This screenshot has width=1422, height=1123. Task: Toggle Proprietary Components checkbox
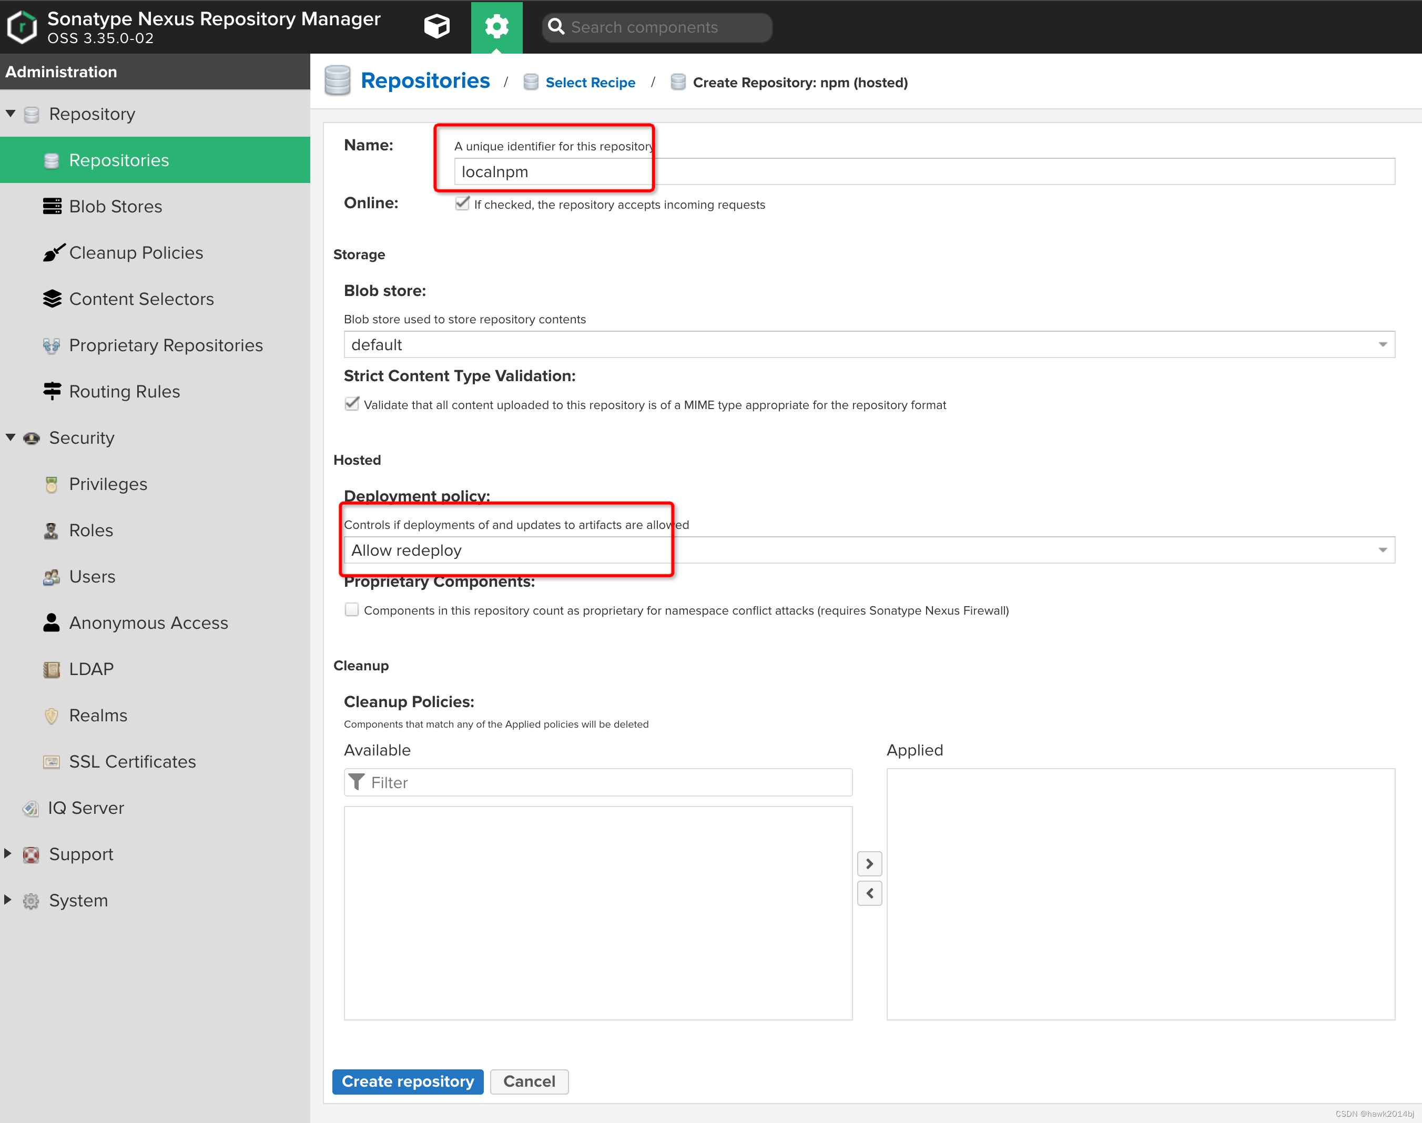click(x=352, y=608)
